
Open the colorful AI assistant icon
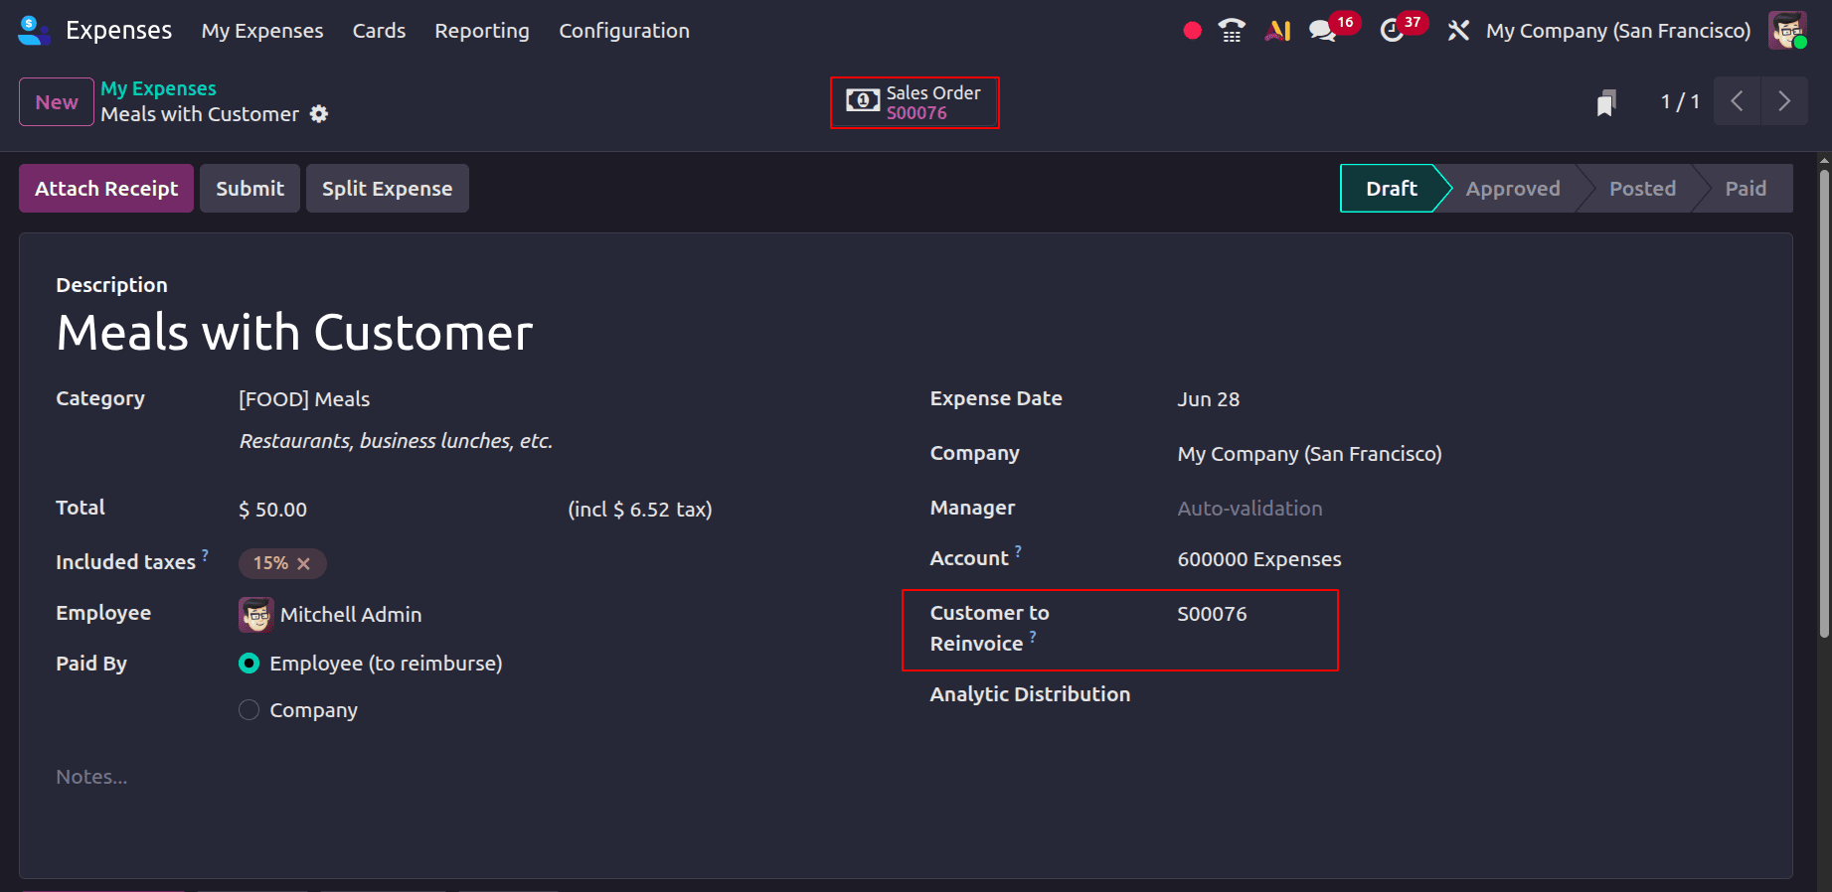tap(1277, 31)
